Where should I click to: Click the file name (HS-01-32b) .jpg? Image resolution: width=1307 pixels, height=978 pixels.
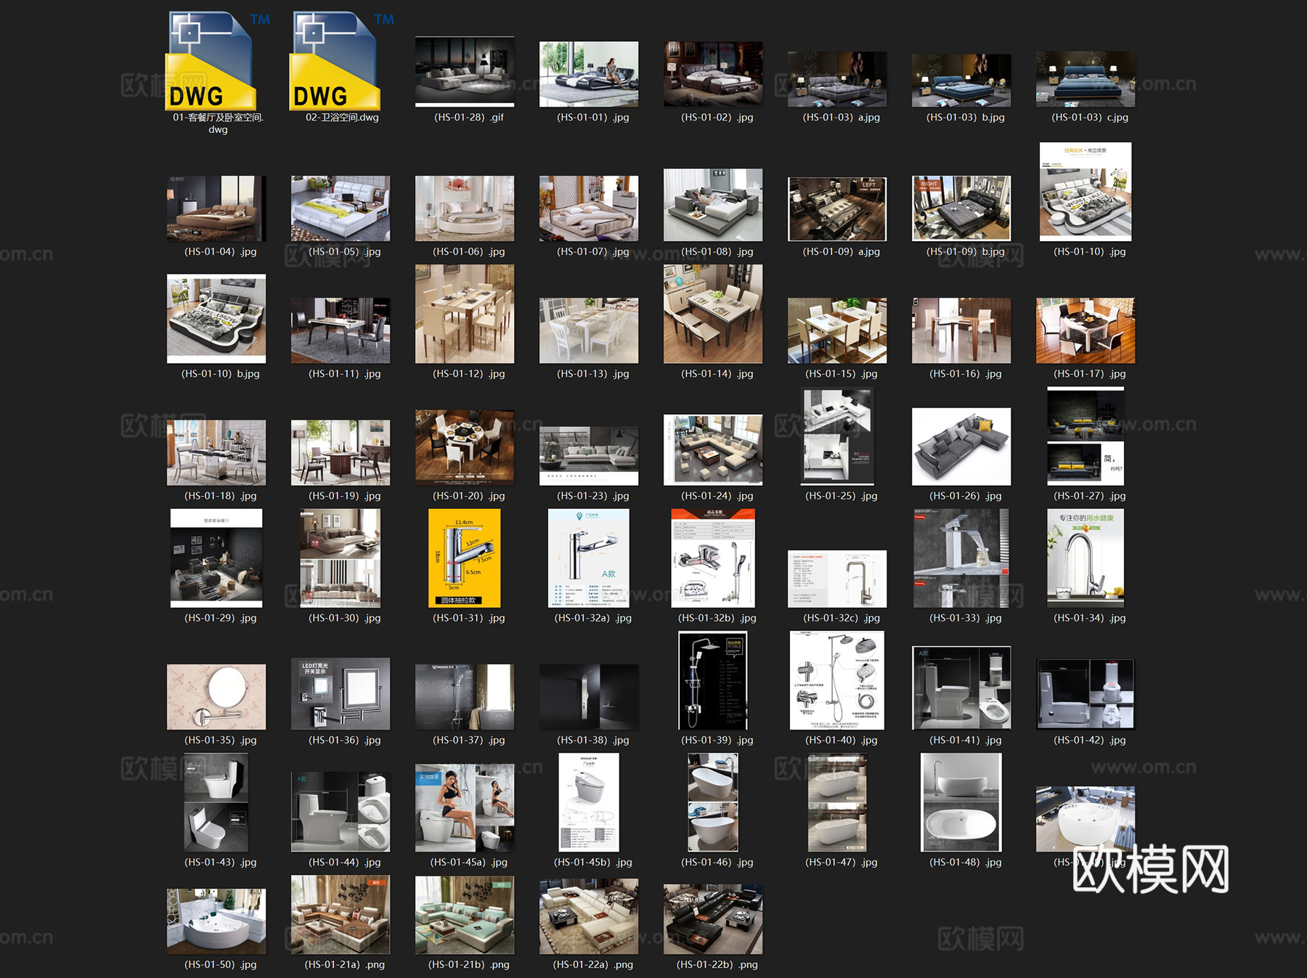[717, 618]
